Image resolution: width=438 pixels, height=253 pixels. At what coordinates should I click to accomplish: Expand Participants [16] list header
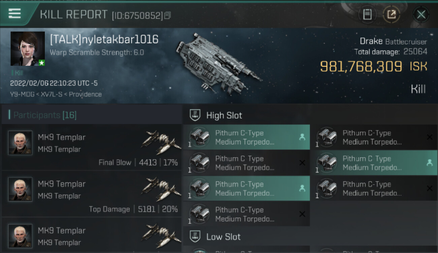(45, 115)
